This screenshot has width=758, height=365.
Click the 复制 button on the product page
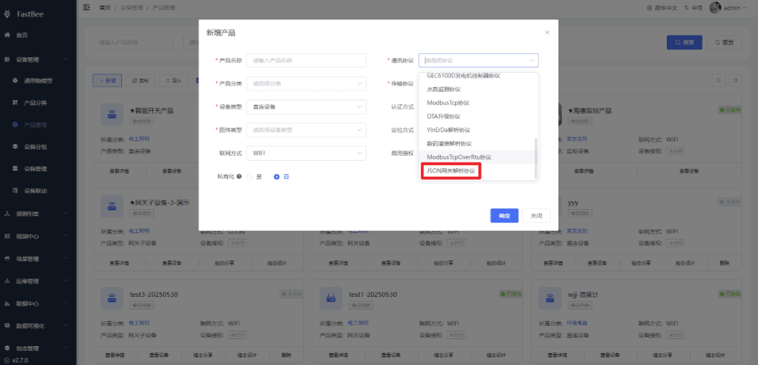(140, 81)
